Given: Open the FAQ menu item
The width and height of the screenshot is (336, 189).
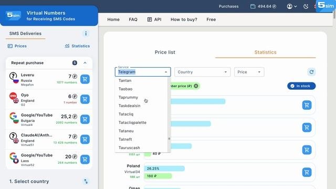Looking at the screenshot, I should (x=133, y=19).
